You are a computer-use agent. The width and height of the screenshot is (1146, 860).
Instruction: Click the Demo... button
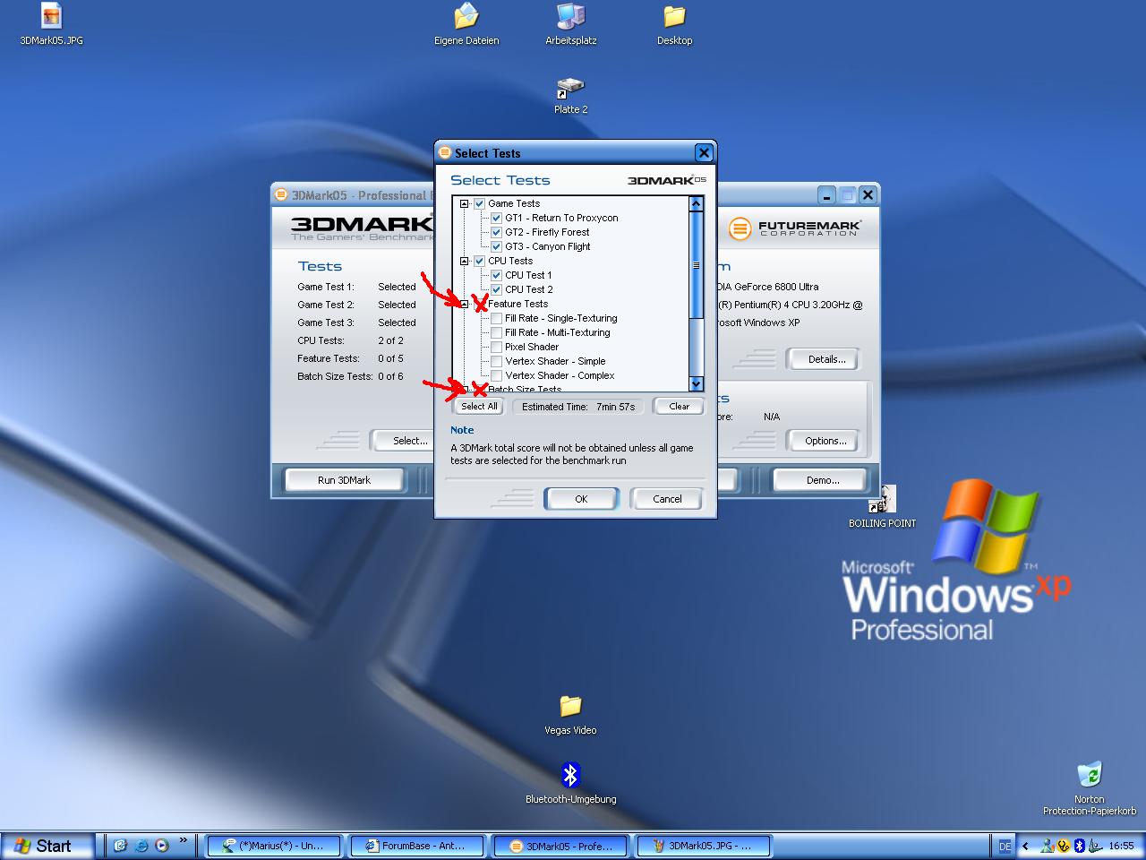[823, 480]
